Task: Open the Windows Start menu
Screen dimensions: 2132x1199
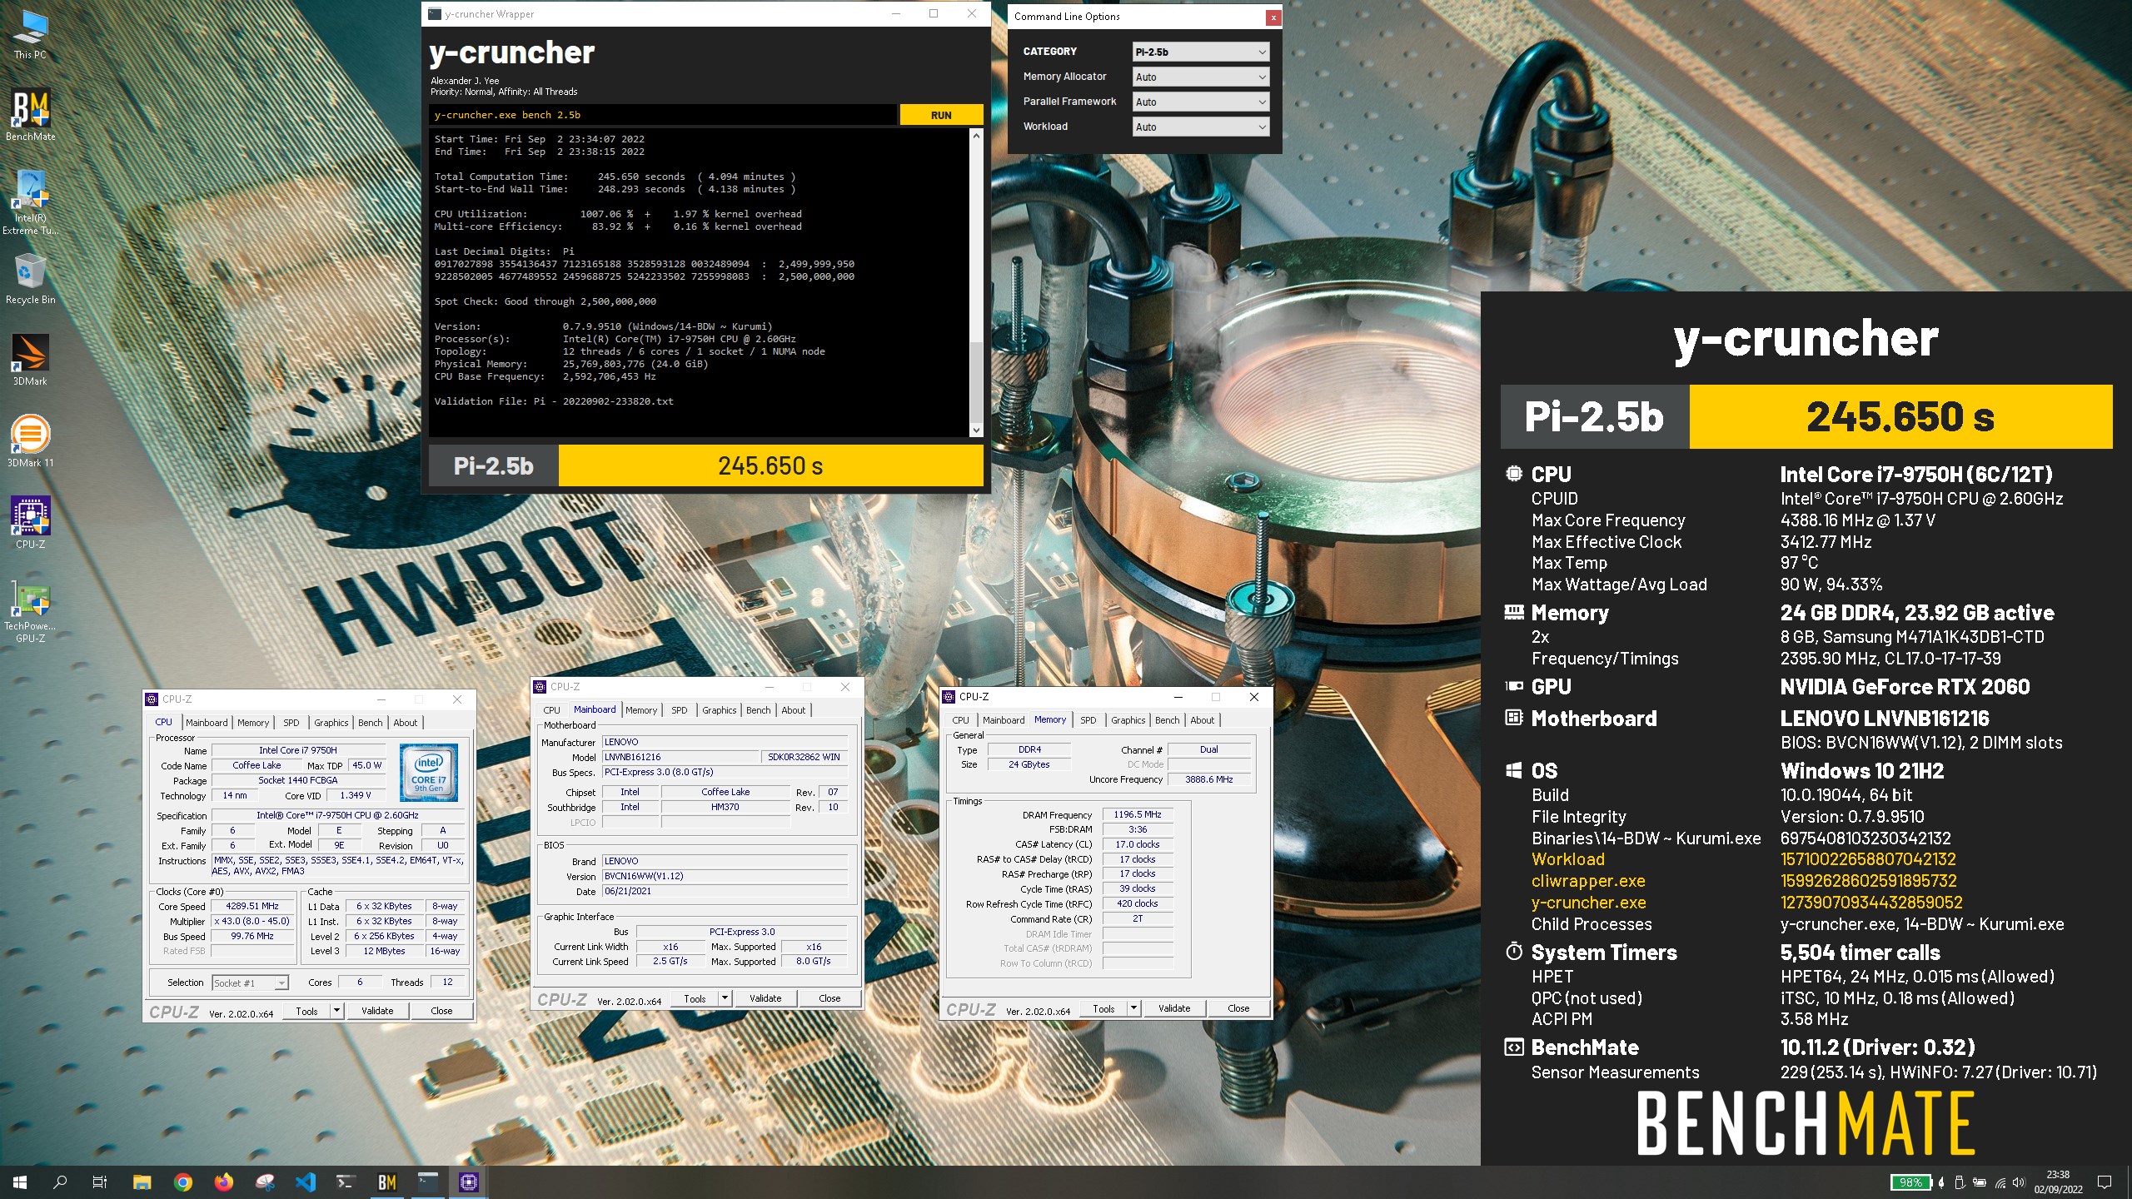Action: [x=20, y=1182]
